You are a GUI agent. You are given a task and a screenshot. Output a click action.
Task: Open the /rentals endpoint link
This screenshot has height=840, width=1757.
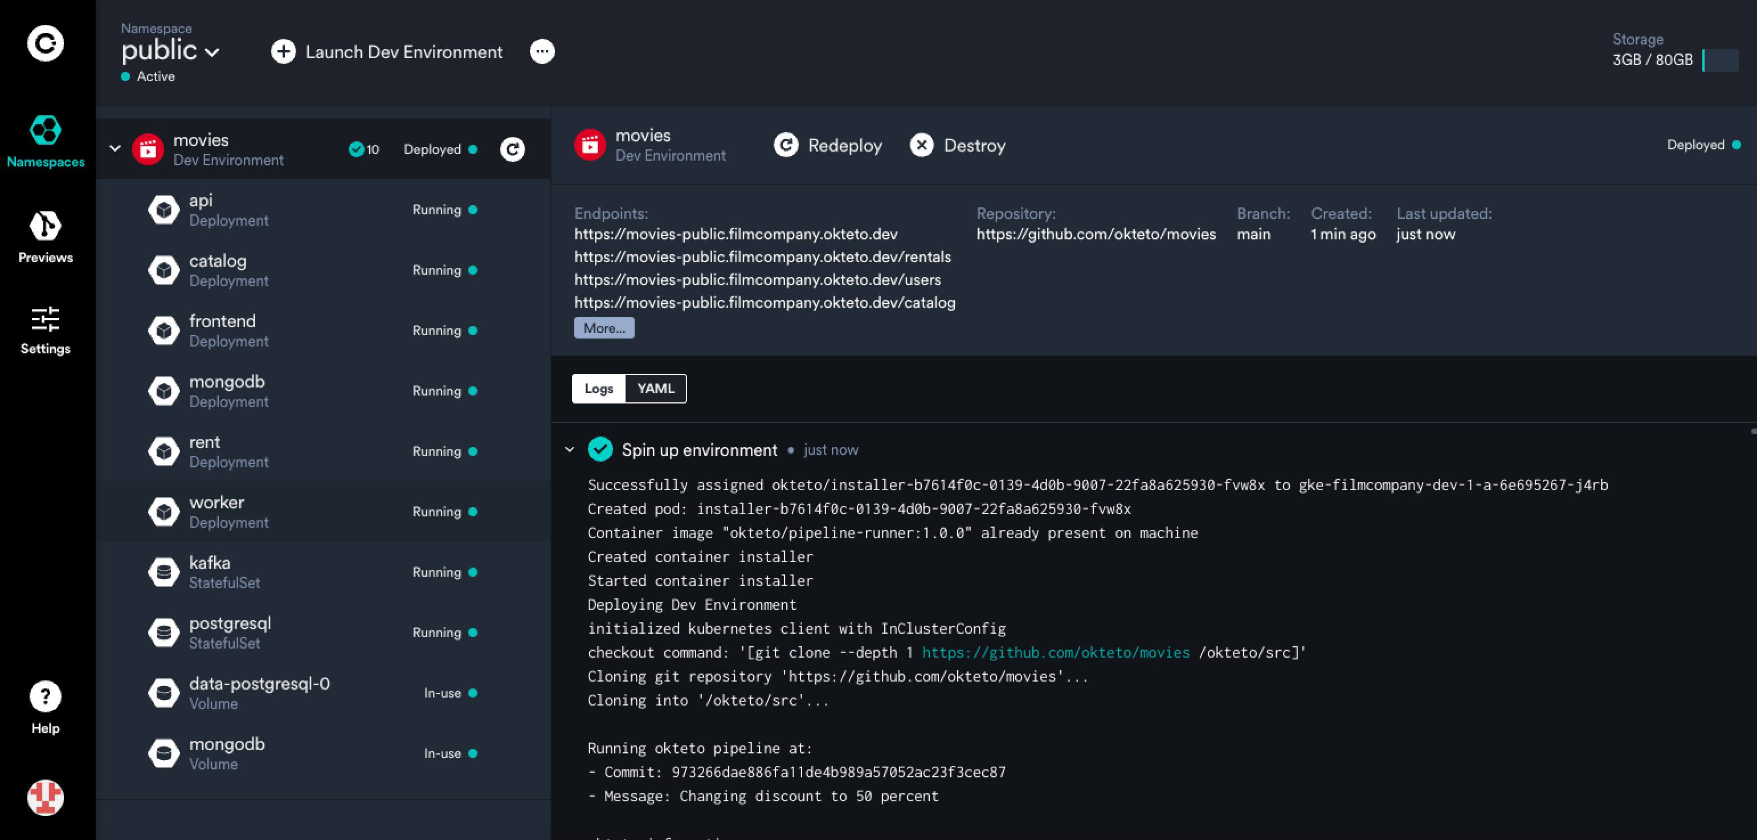click(x=762, y=256)
